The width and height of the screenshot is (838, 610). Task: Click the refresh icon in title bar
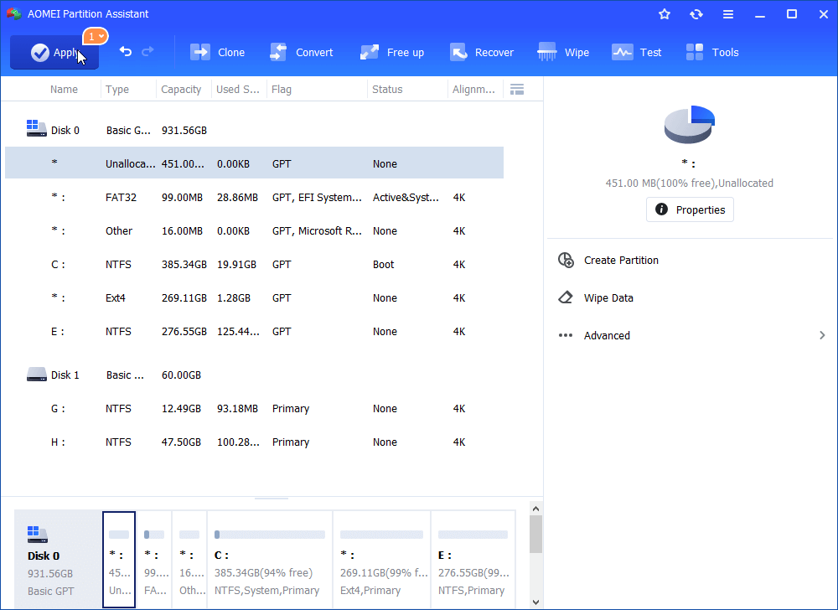coord(696,14)
